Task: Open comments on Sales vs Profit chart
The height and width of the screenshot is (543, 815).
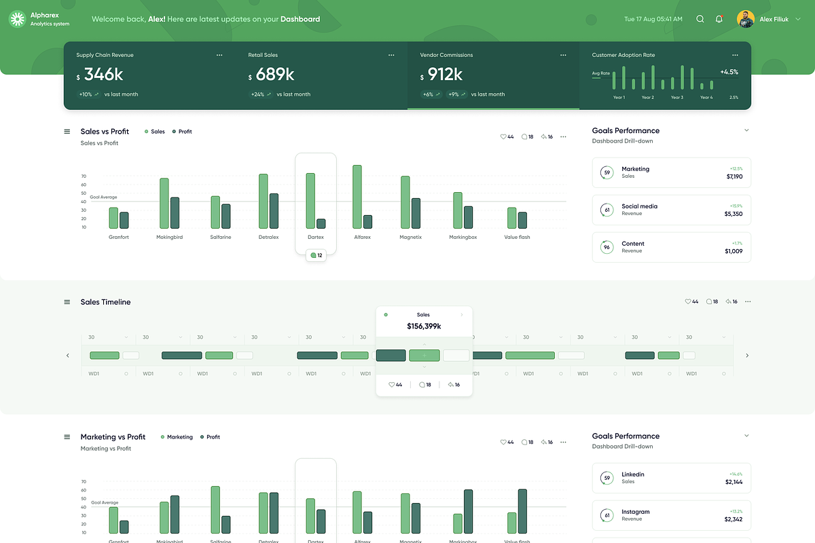Action: tap(527, 136)
